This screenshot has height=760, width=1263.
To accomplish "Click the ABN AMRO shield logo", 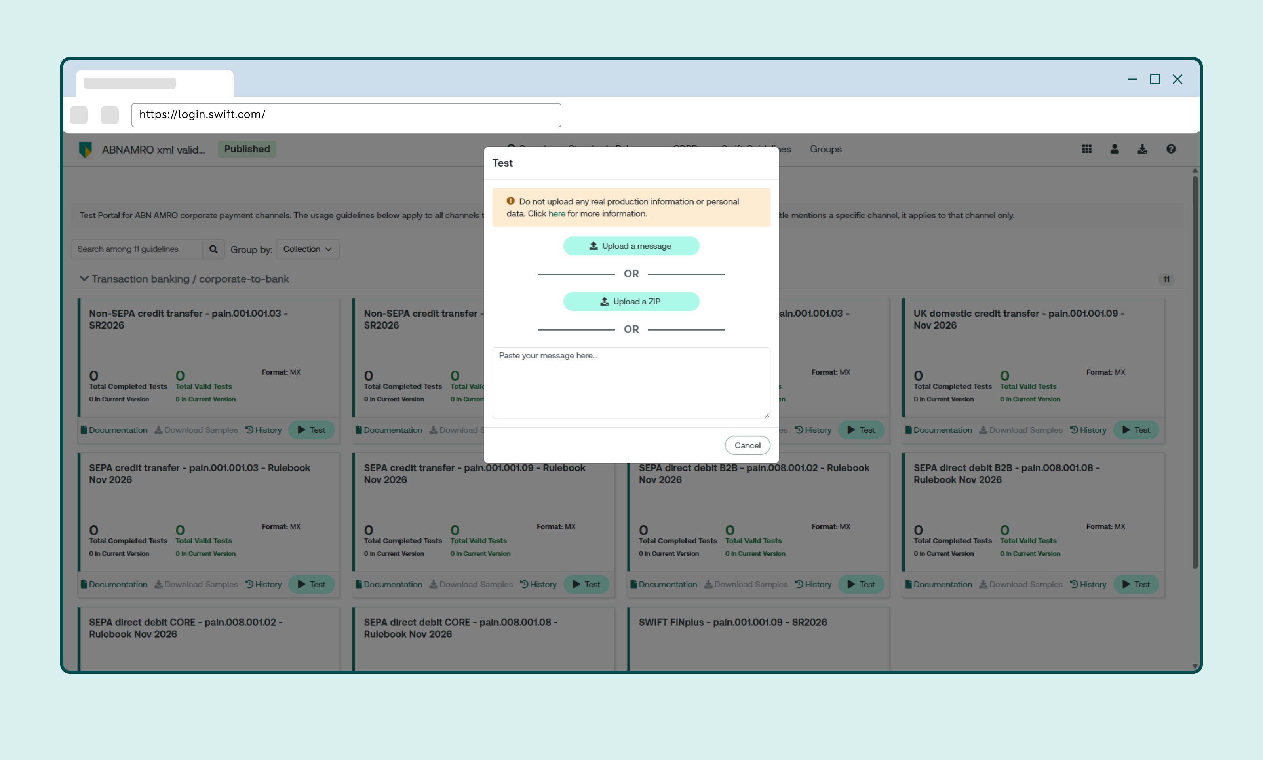I will (85, 150).
